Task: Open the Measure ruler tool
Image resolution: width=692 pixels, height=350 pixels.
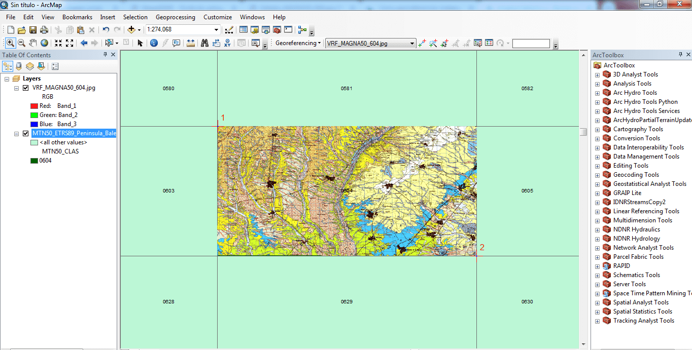Action: [x=191, y=43]
